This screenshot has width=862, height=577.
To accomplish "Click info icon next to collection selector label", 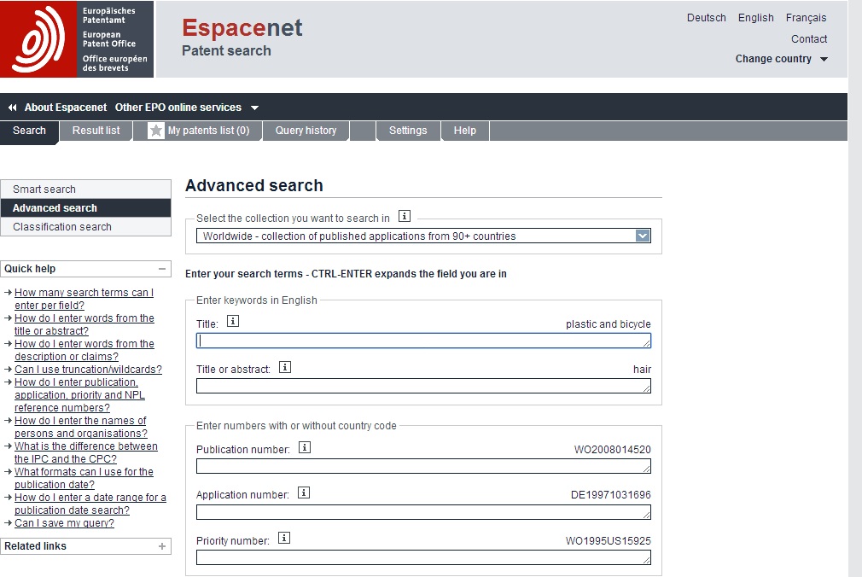I will point(405,217).
